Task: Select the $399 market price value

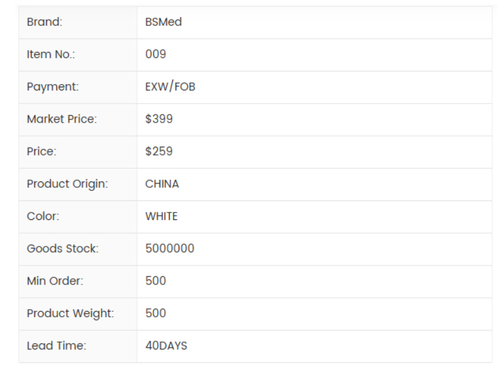Action: point(159,119)
